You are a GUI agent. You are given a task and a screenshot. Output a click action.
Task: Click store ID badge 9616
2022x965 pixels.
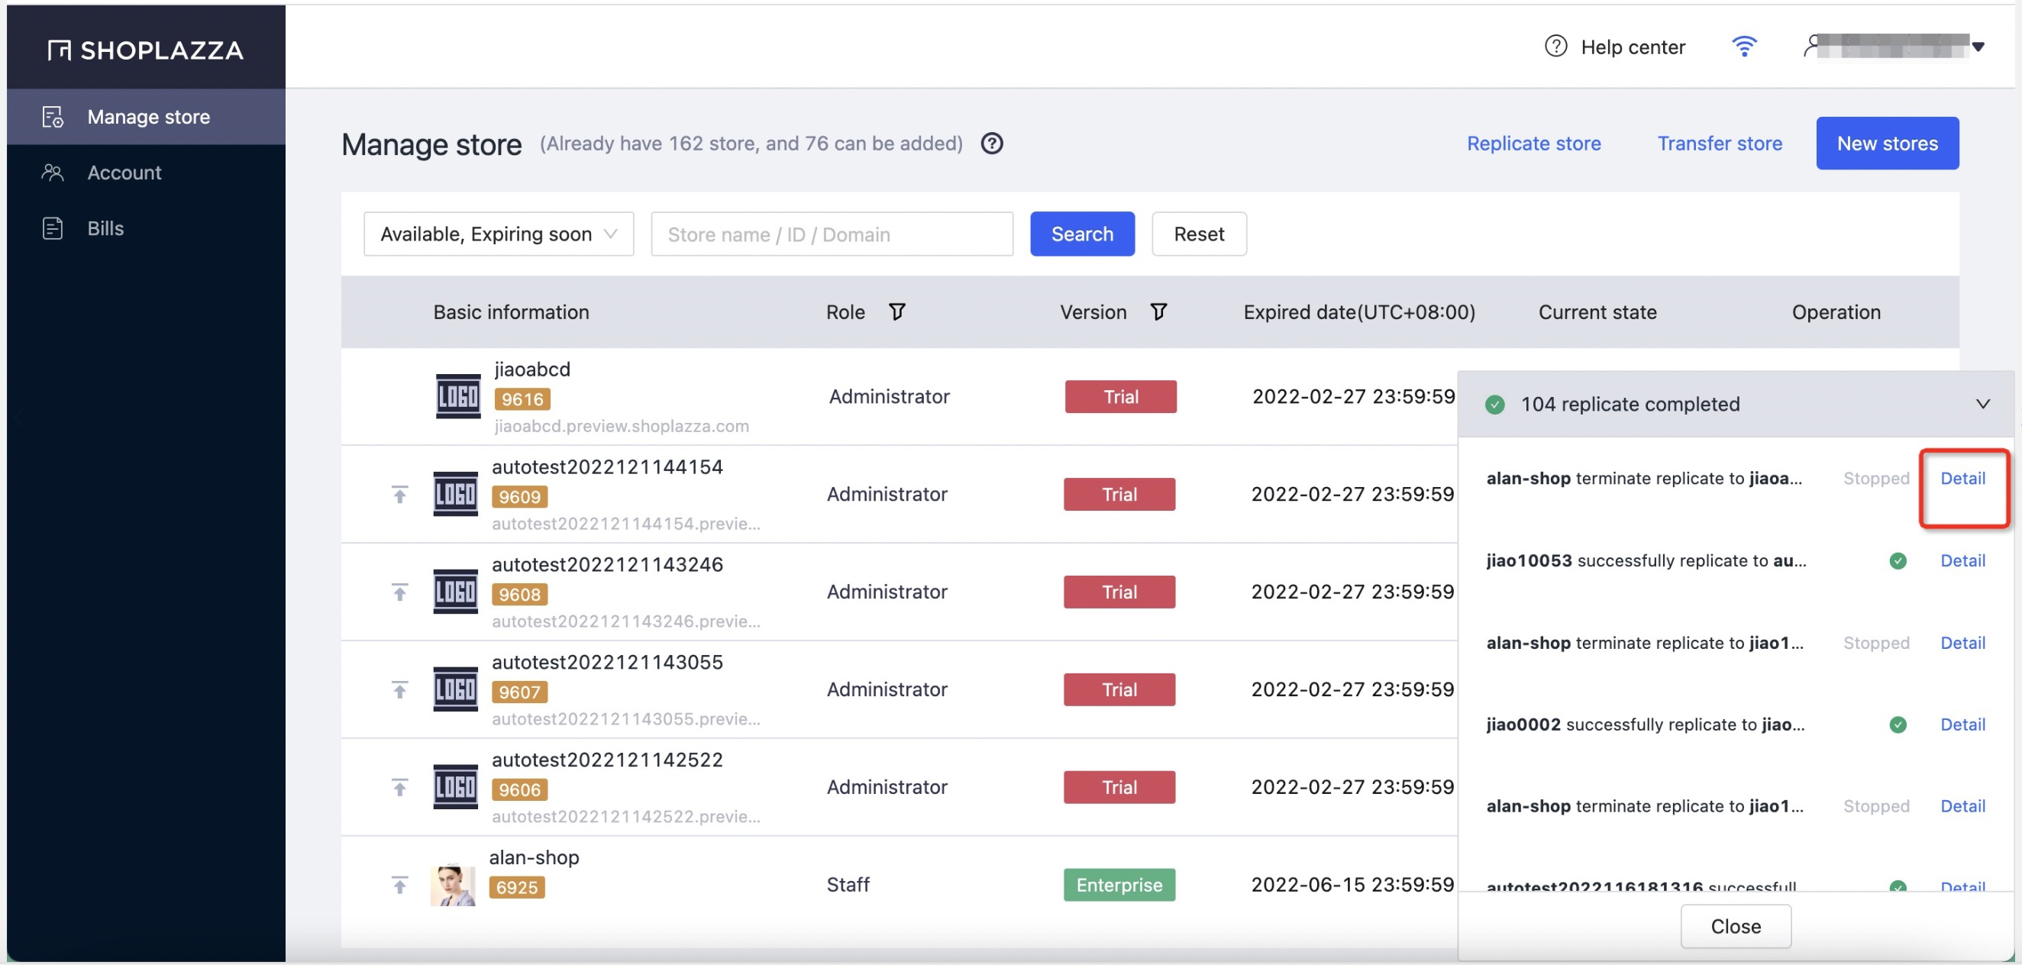coord(522,399)
